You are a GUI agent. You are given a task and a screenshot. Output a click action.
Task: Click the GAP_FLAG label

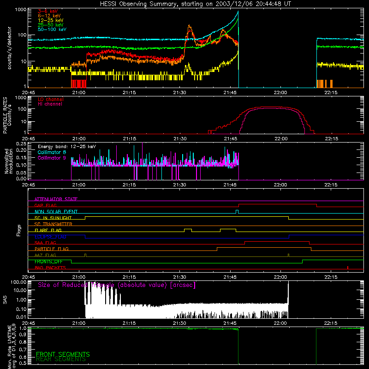click(x=45, y=205)
